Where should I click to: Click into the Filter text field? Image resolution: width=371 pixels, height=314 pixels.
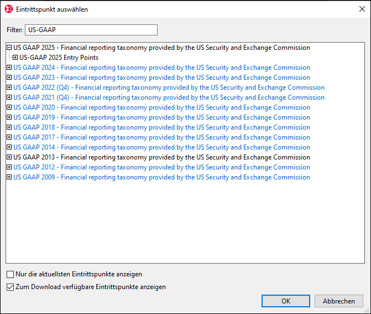point(91,30)
